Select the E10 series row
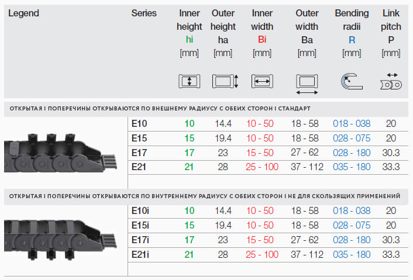This screenshot has width=413, height=280. 139,124
